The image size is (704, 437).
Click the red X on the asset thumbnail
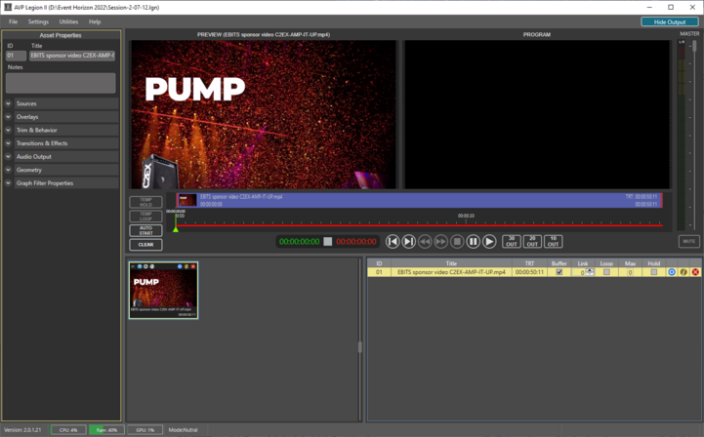[x=192, y=266]
